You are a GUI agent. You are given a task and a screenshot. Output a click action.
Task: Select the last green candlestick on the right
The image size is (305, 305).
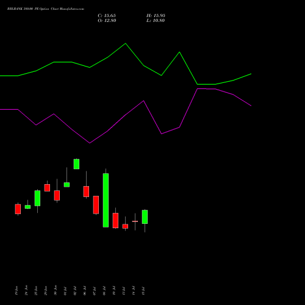click(x=145, y=217)
